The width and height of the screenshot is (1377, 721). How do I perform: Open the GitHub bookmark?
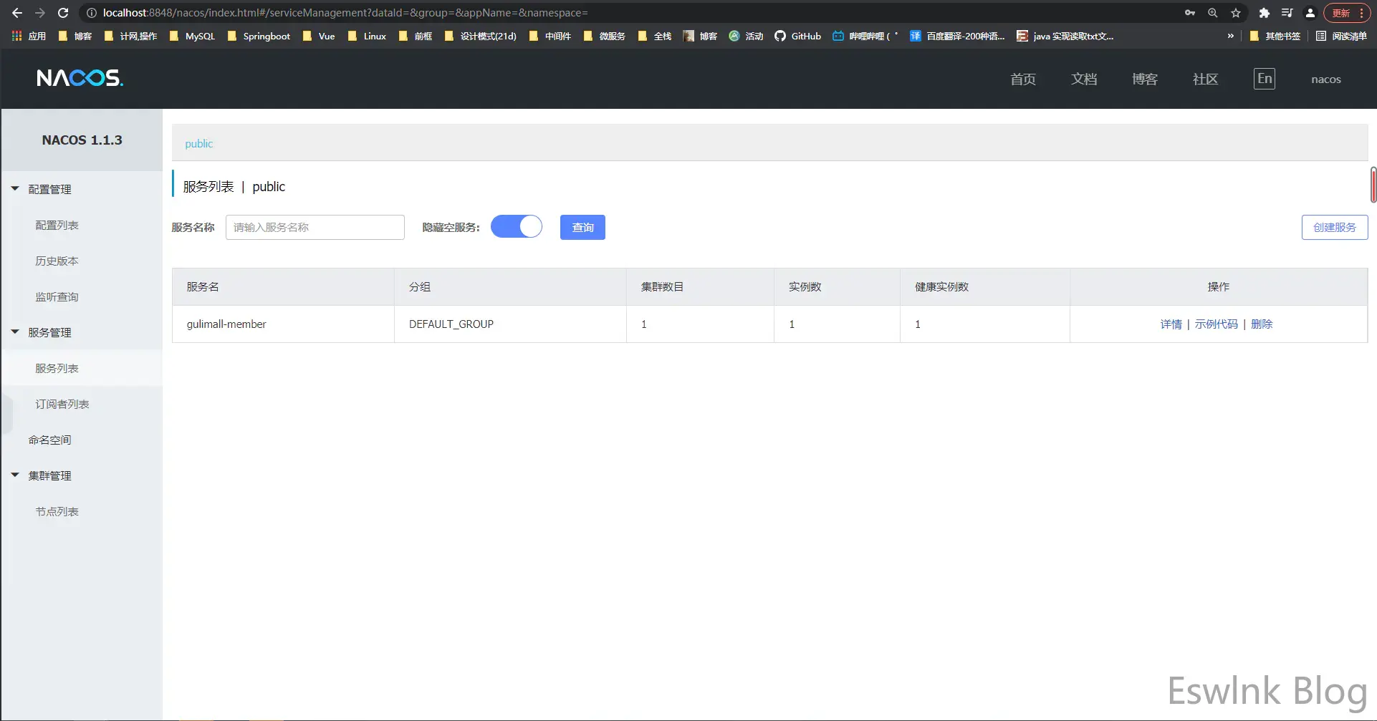coord(797,36)
